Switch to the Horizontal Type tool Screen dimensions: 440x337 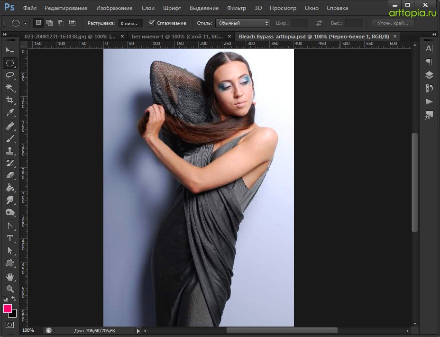pyautogui.click(x=10, y=238)
